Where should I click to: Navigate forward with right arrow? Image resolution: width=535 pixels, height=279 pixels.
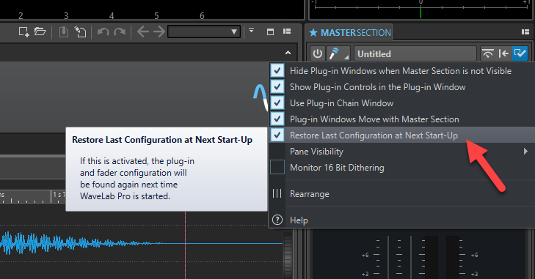pyautogui.click(x=159, y=32)
